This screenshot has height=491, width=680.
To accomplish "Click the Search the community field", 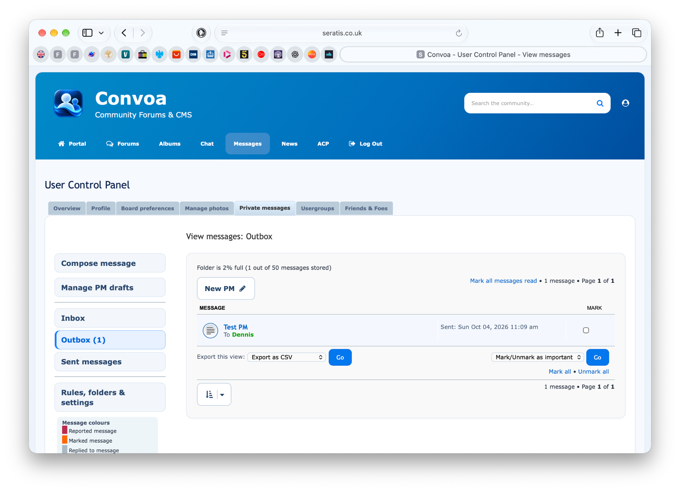I will [x=531, y=103].
